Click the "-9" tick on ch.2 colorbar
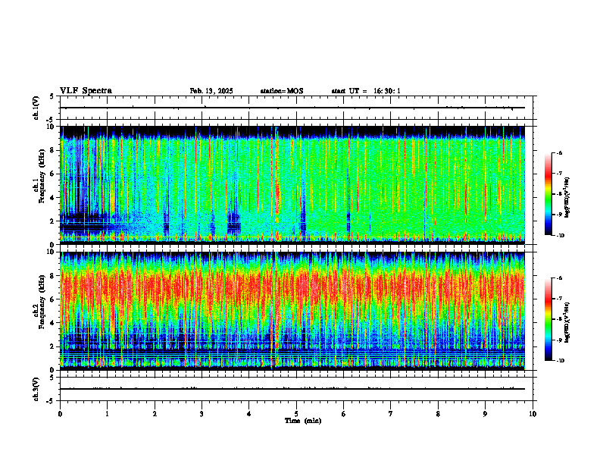The image size is (600, 464). (560, 340)
